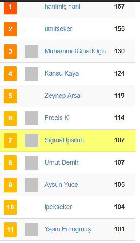The width and height of the screenshot is (140, 243).
Task: Click Aysun Yuce's name
Action: (x=61, y=185)
